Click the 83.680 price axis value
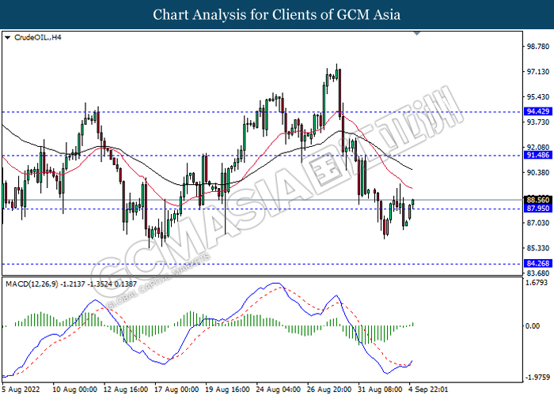Image resolution: width=554 pixels, height=395 pixels. (538, 273)
